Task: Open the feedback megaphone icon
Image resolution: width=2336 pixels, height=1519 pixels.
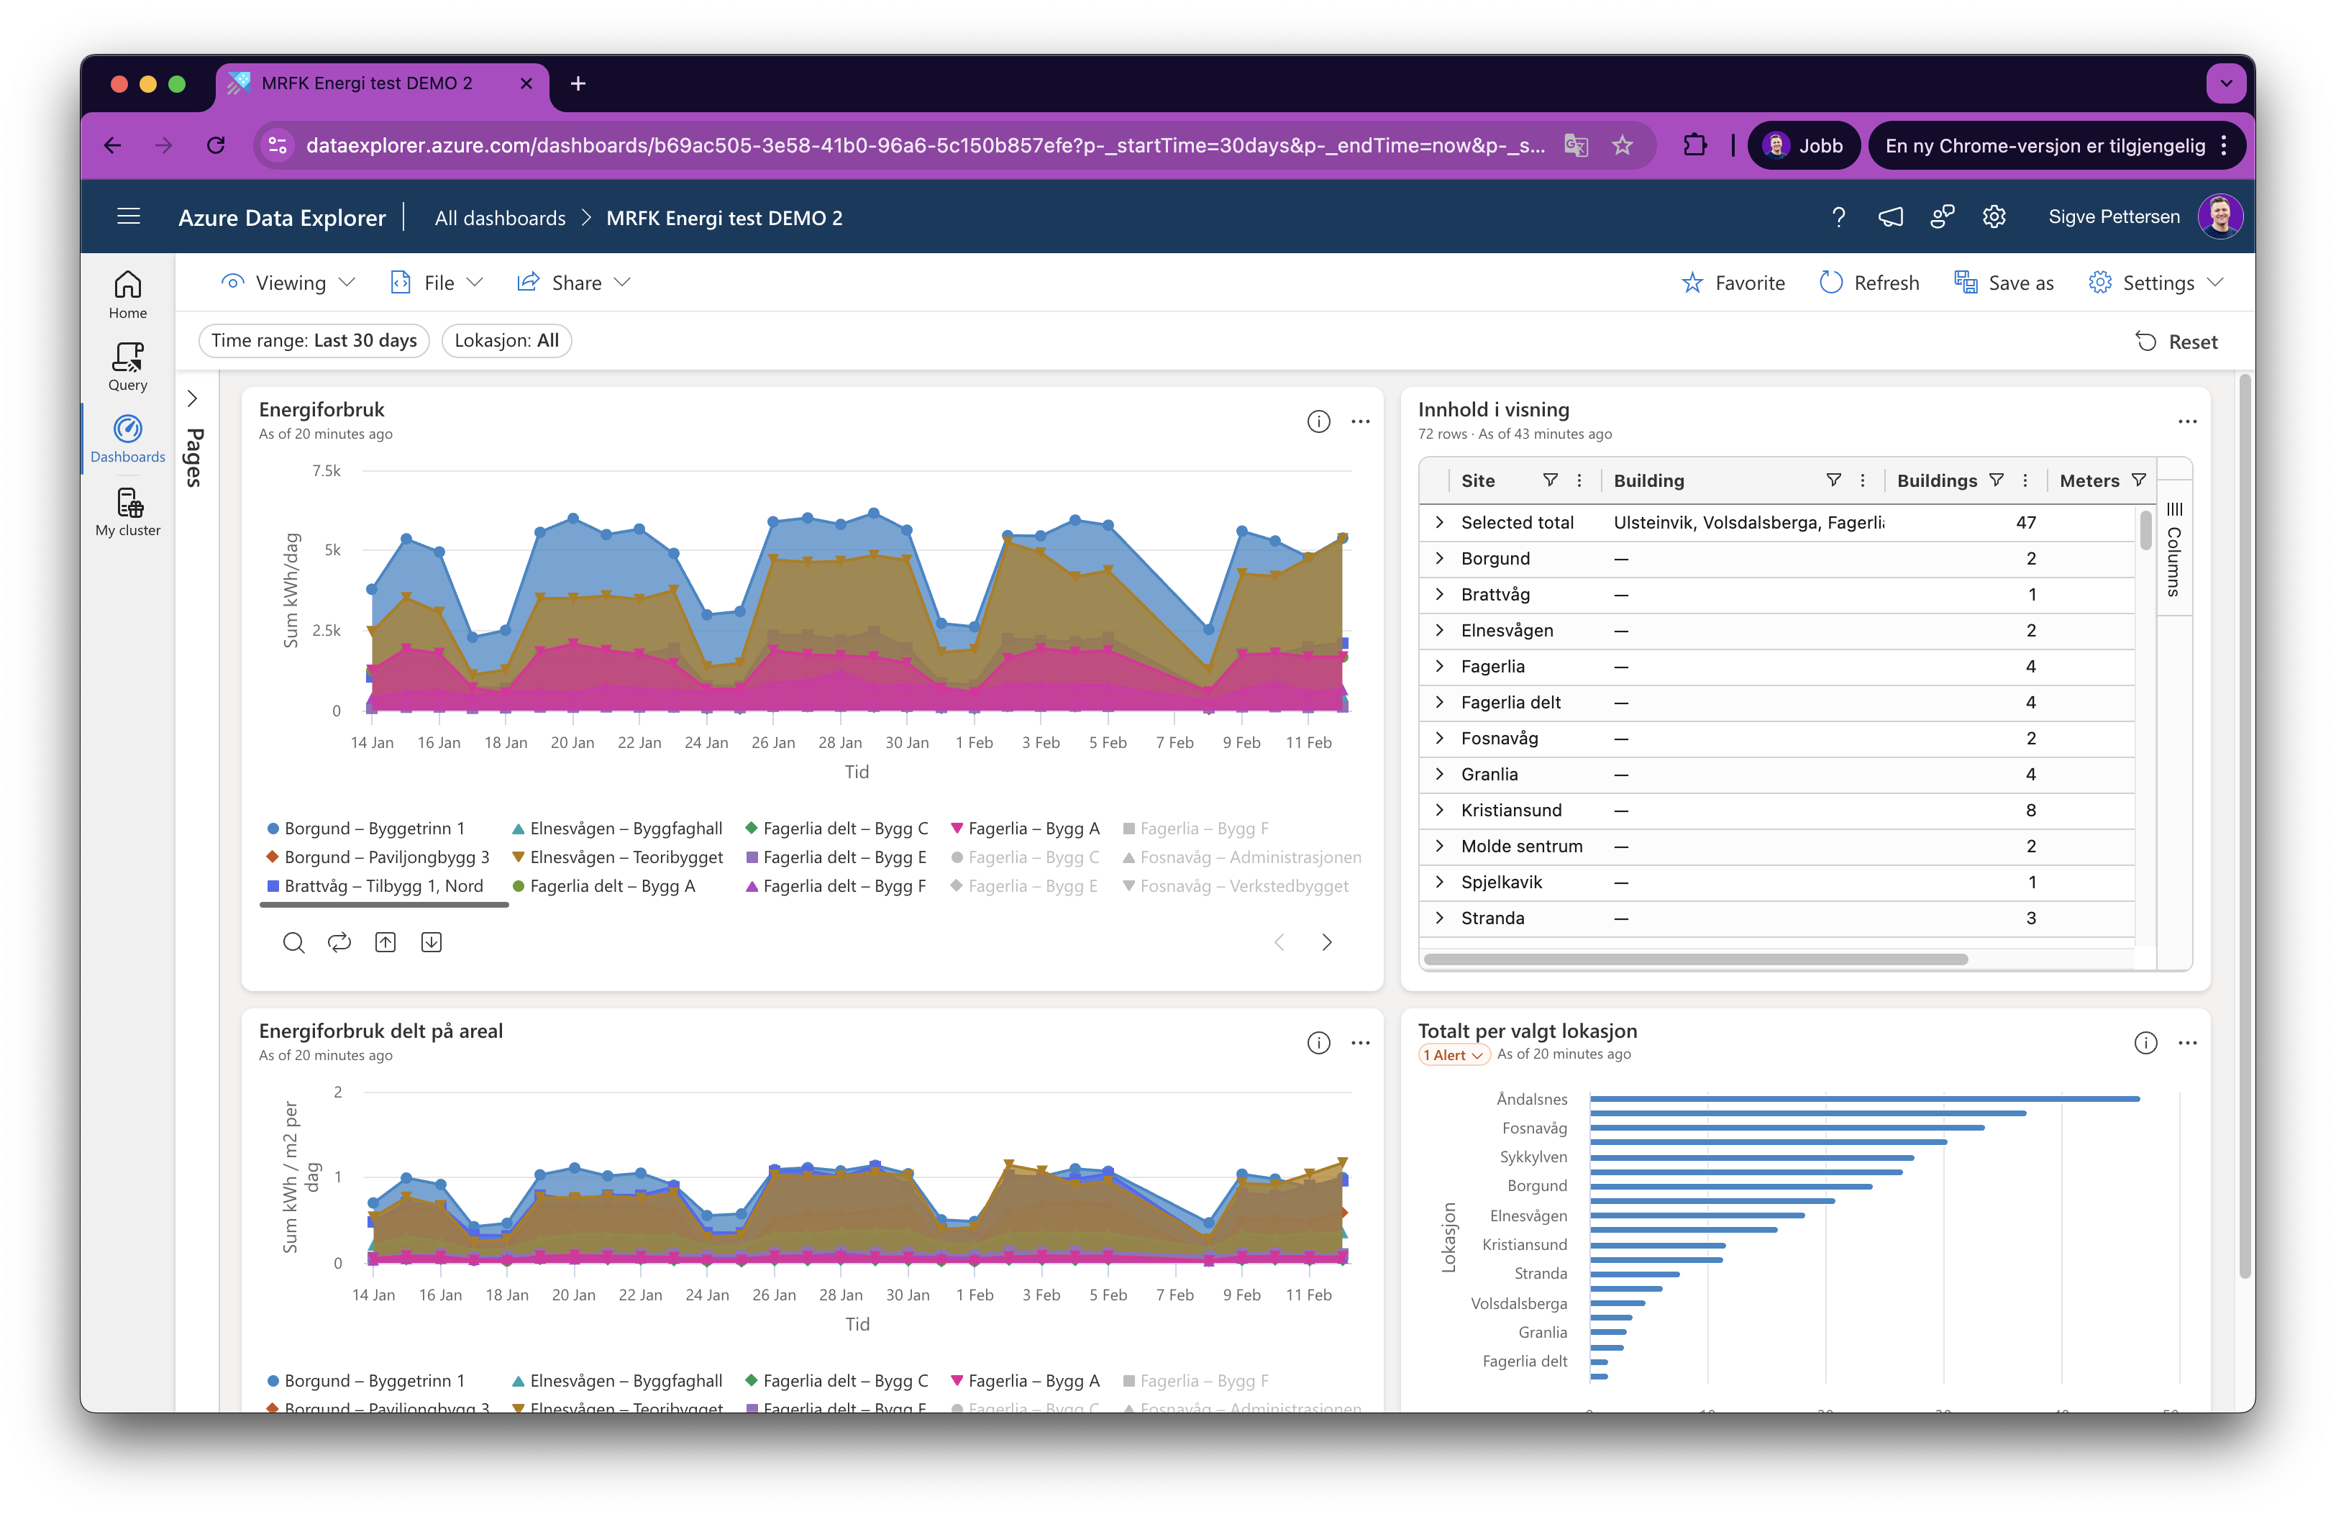Action: pyautogui.click(x=1890, y=217)
